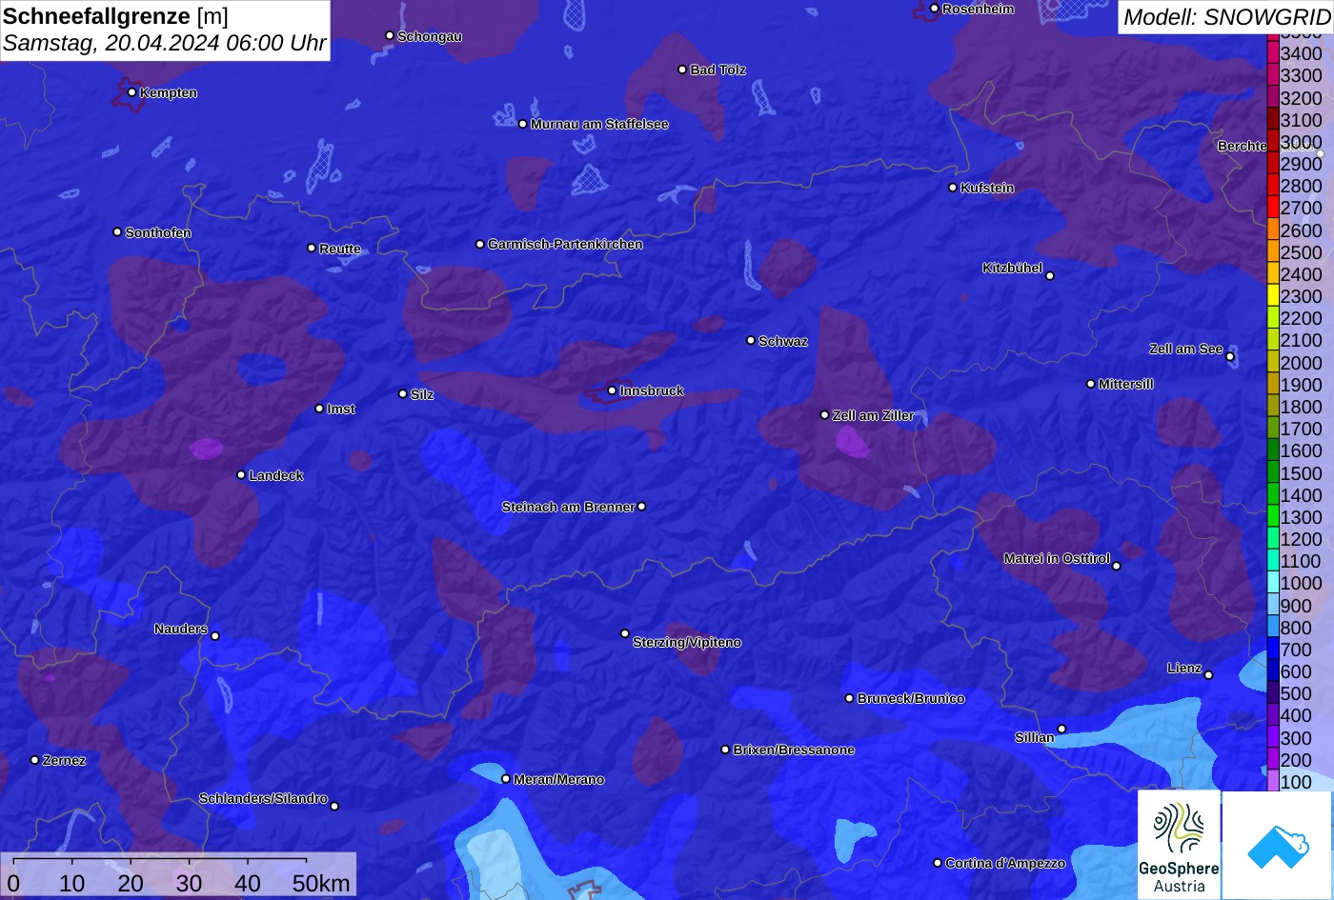Viewport: 1334px width, 900px height.
Task: Click the Sterzing/Vipiteno label
Action: click(x=687, y=642)
